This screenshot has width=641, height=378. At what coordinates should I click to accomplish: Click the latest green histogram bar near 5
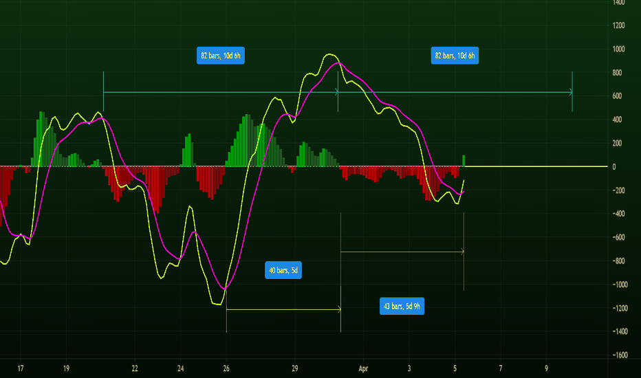coord(464,161)
